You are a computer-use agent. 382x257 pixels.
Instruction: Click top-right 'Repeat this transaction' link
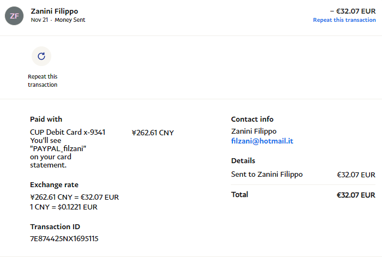click(x=344, y=20)
